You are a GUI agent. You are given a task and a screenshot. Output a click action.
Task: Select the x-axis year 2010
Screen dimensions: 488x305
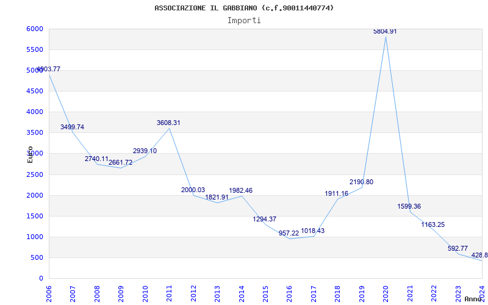coord(145,293)
